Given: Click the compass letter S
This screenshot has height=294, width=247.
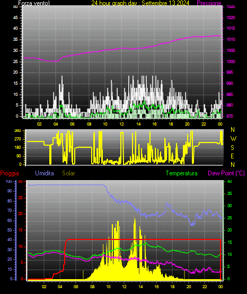Looking at the screenshot, I should pos(232,148).
